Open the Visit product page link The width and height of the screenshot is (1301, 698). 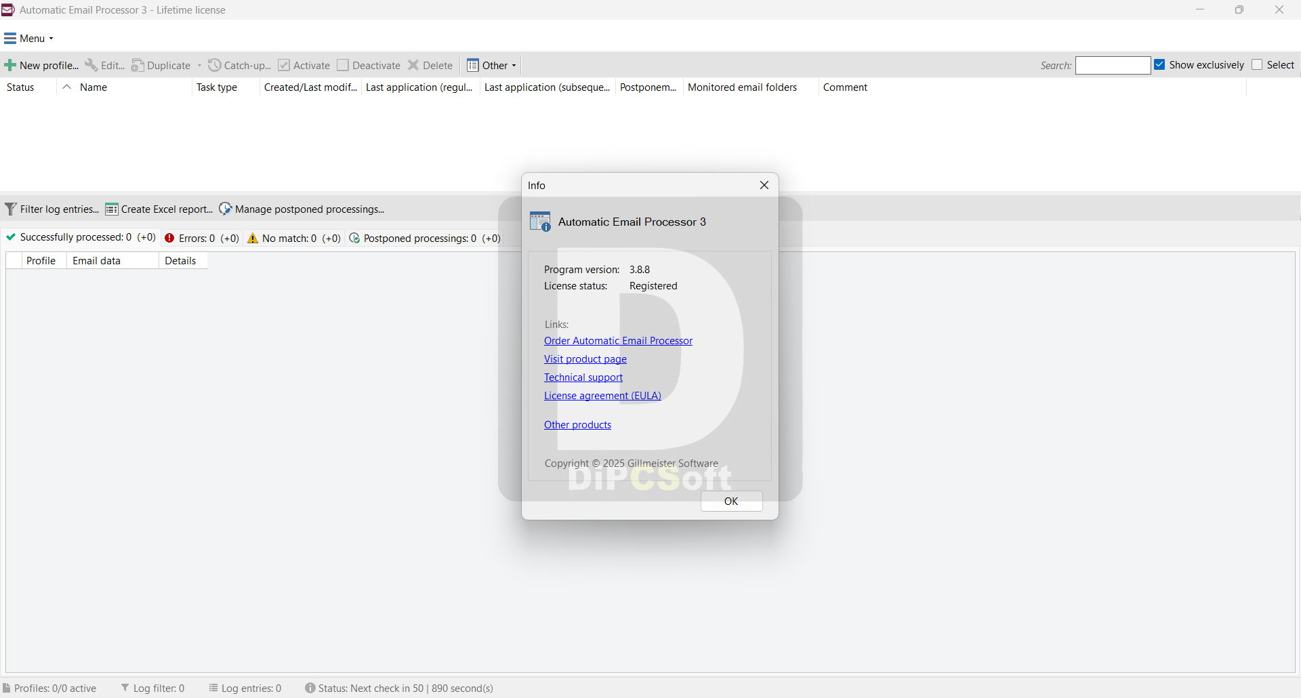pos(585,359)
